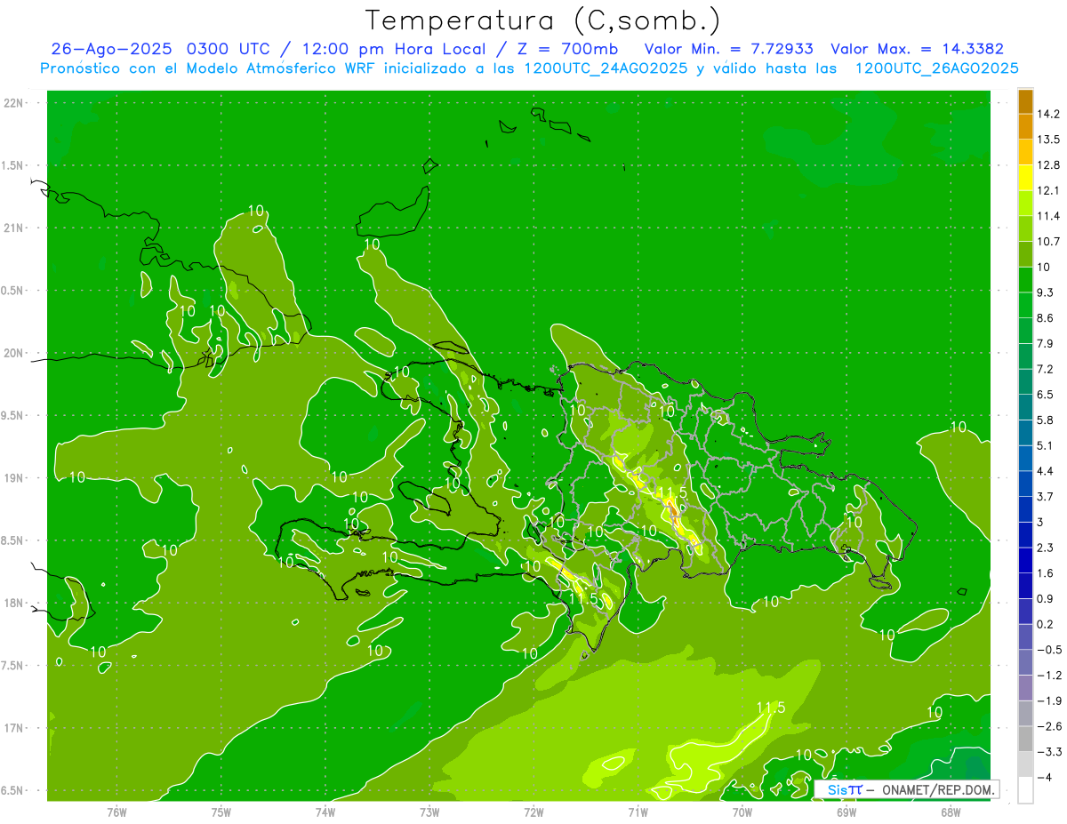The height and width of the screenshot is (824, 1067).
Task: Click the '73W' longitude axis label
Action: point(429,812)
